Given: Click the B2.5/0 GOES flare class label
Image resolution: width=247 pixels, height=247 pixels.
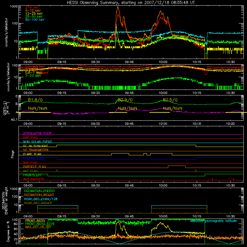Looking at the screenshot, I should pos(170,100).
